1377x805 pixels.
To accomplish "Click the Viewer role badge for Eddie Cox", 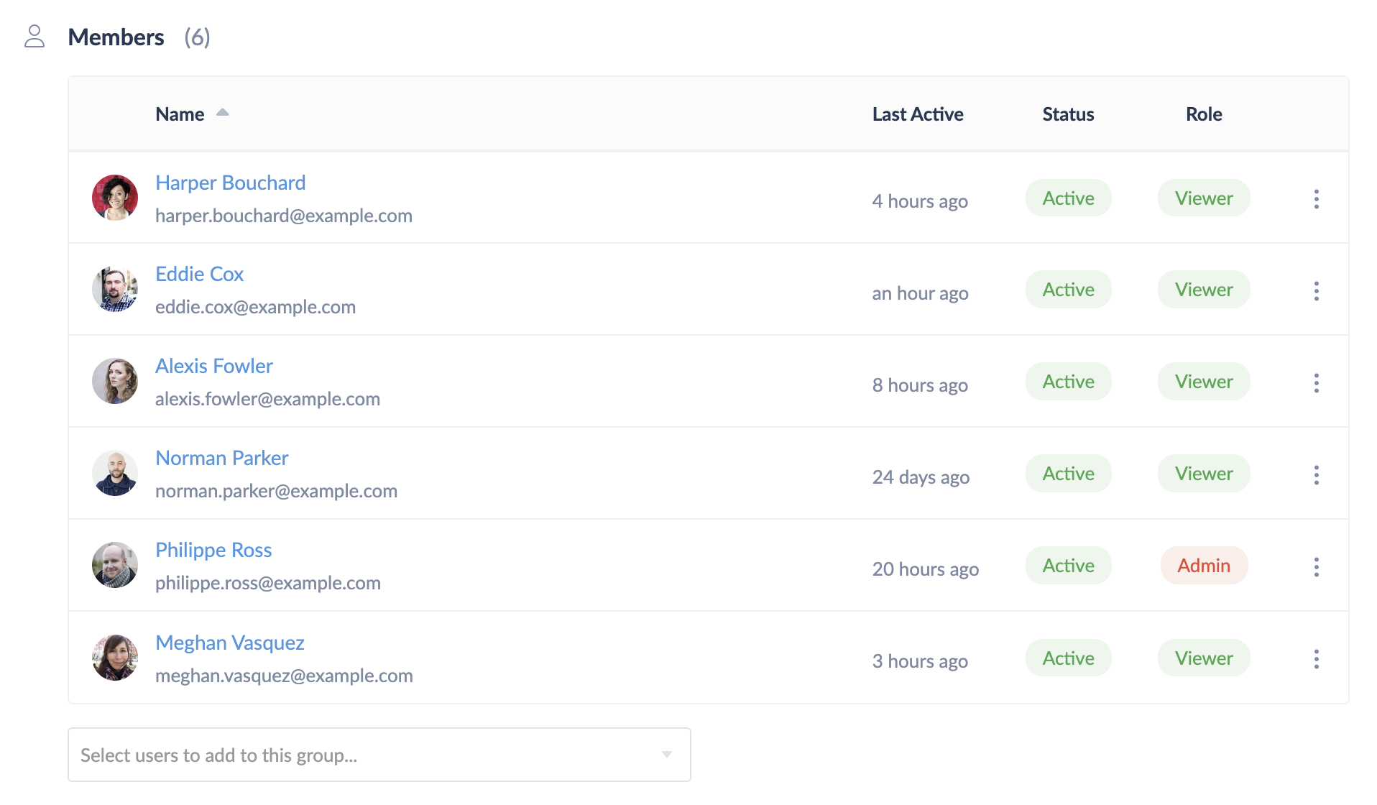I will point(1203,290).
